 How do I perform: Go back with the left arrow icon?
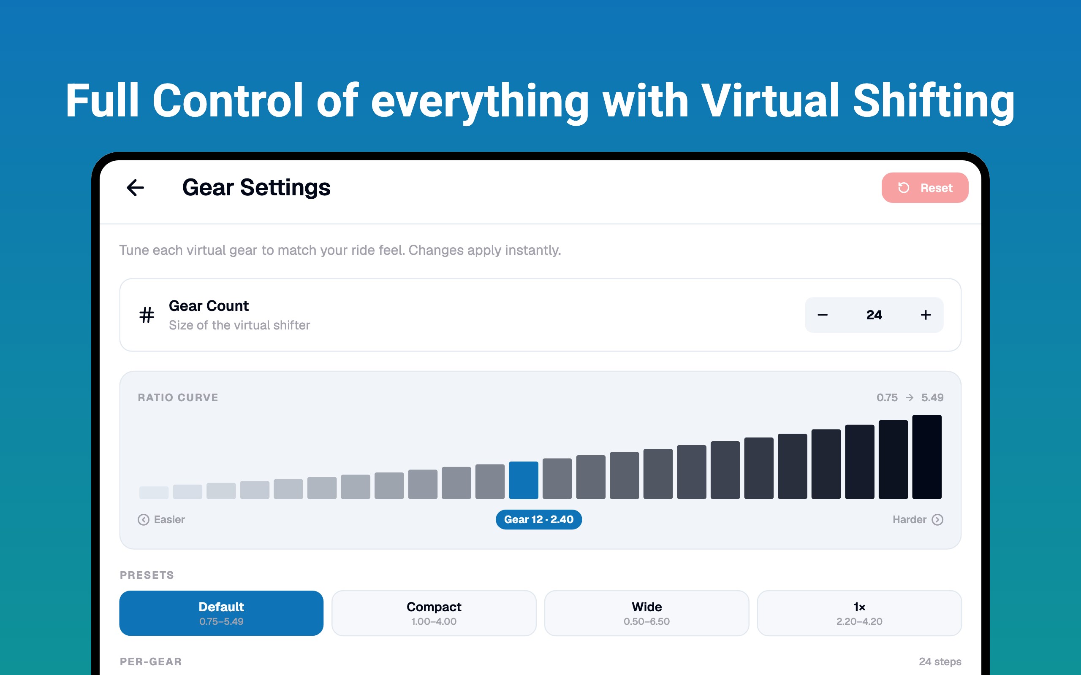tap(136, 187)
